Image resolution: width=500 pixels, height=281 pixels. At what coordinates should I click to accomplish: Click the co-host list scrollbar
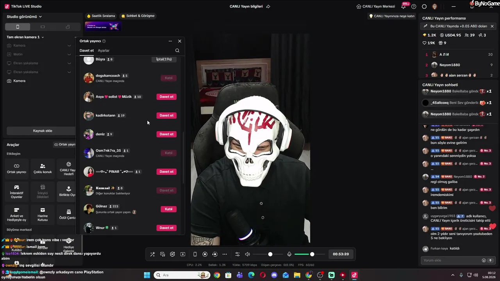tap(183, 158)
